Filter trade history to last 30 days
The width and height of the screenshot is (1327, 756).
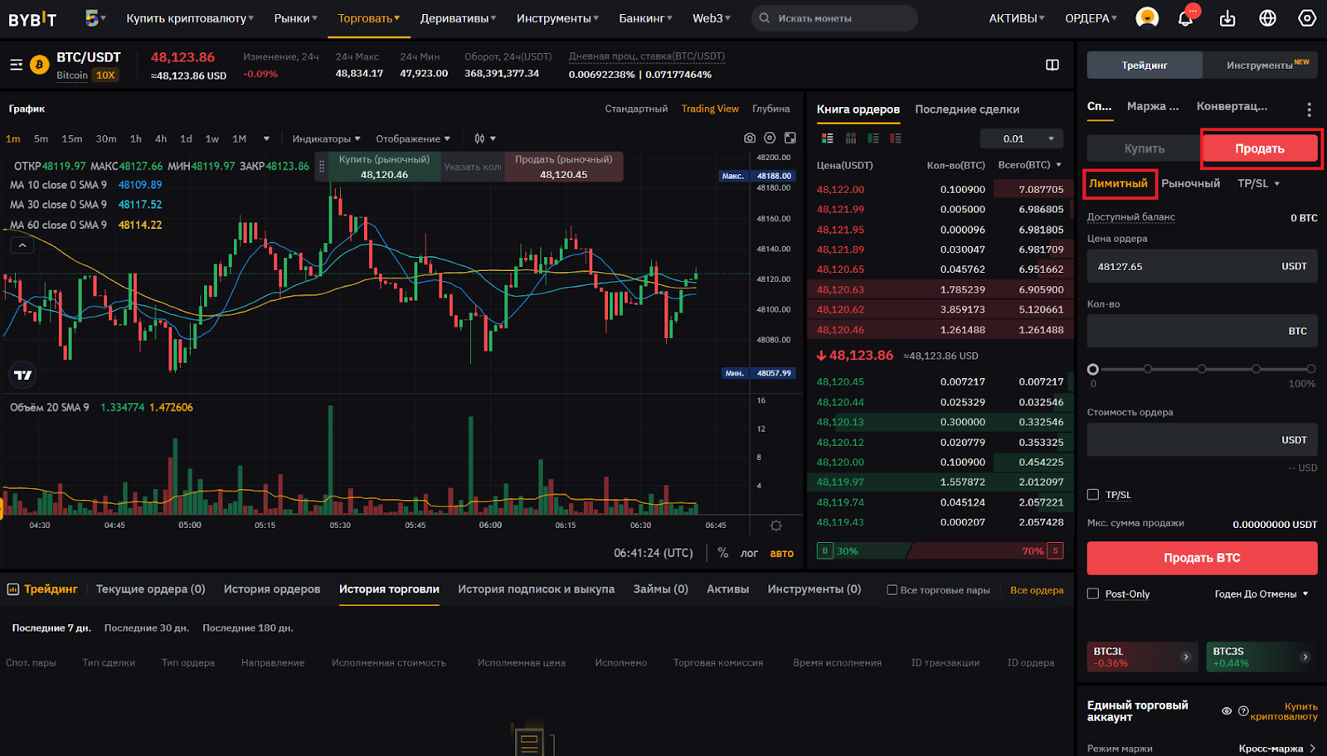pos(146,628)
